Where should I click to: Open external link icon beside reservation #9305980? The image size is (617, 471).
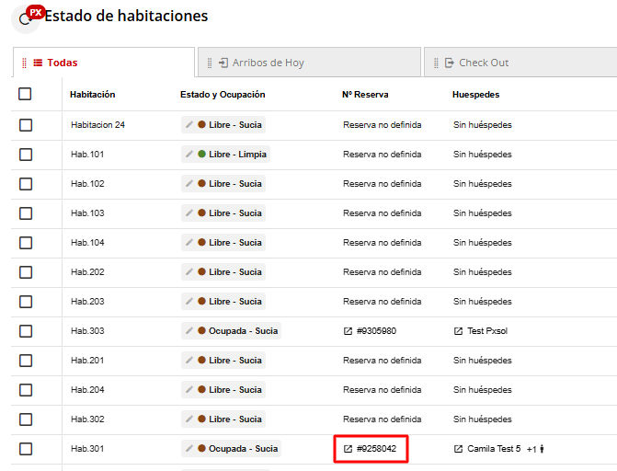click(x=348, y=331)
